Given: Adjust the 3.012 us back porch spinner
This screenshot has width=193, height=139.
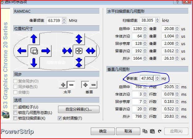Looking at the screenshot, I should 177,51.
